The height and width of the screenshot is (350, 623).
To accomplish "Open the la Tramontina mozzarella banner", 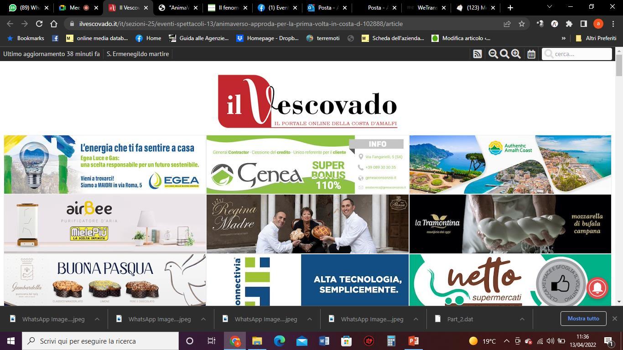I will pyautogui.click(x=510, y=224).
